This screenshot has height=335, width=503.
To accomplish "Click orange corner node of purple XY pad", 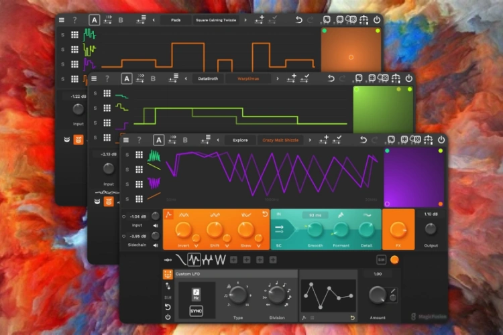I will click(x=441, y=204).
